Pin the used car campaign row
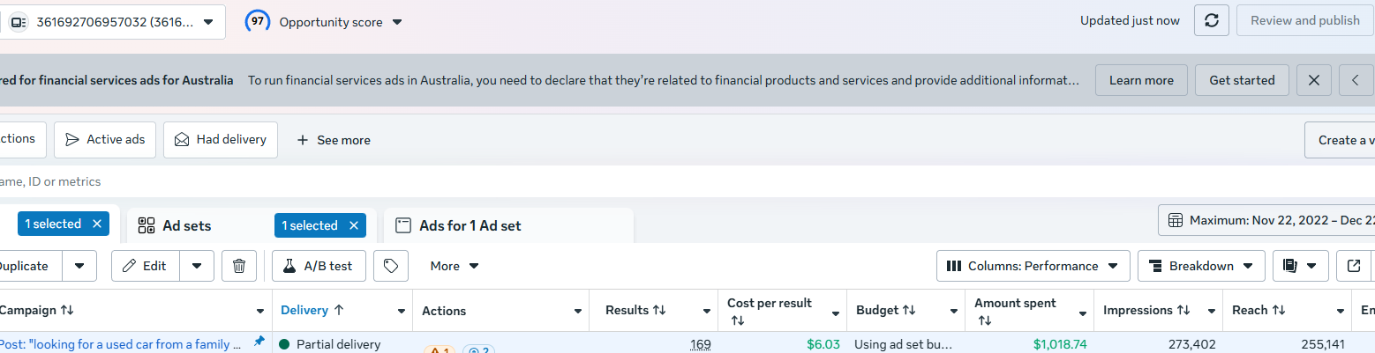 click(259, 342)
